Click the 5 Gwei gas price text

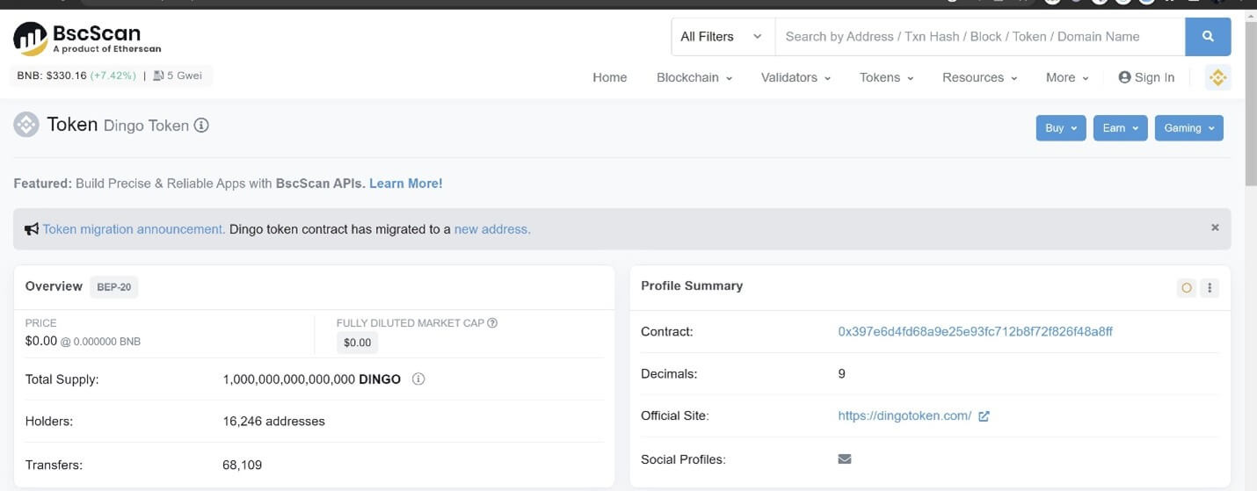pos(184,76)
